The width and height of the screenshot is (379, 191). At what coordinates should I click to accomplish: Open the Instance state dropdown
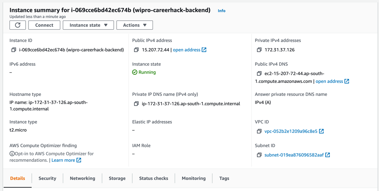[x=88, y=25]
